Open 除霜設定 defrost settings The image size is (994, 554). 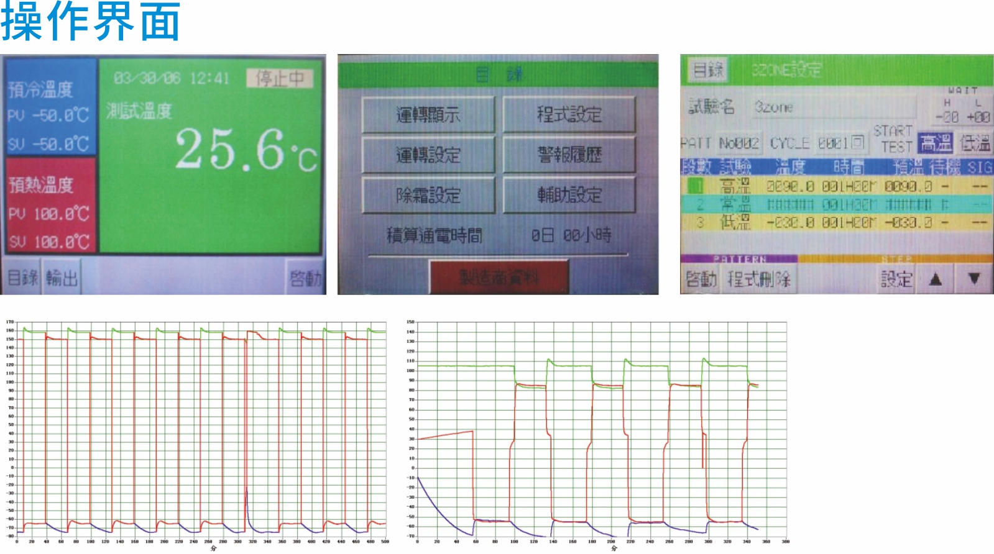click(x=428, y=195)
